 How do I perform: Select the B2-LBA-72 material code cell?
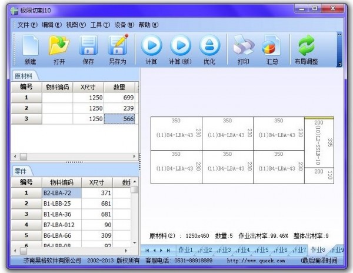[61, 192]
